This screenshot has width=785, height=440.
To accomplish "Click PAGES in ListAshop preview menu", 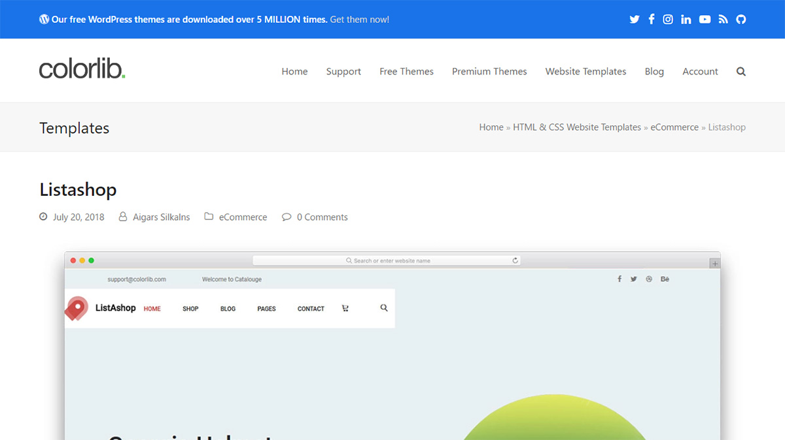I will (x=266, y=309).
